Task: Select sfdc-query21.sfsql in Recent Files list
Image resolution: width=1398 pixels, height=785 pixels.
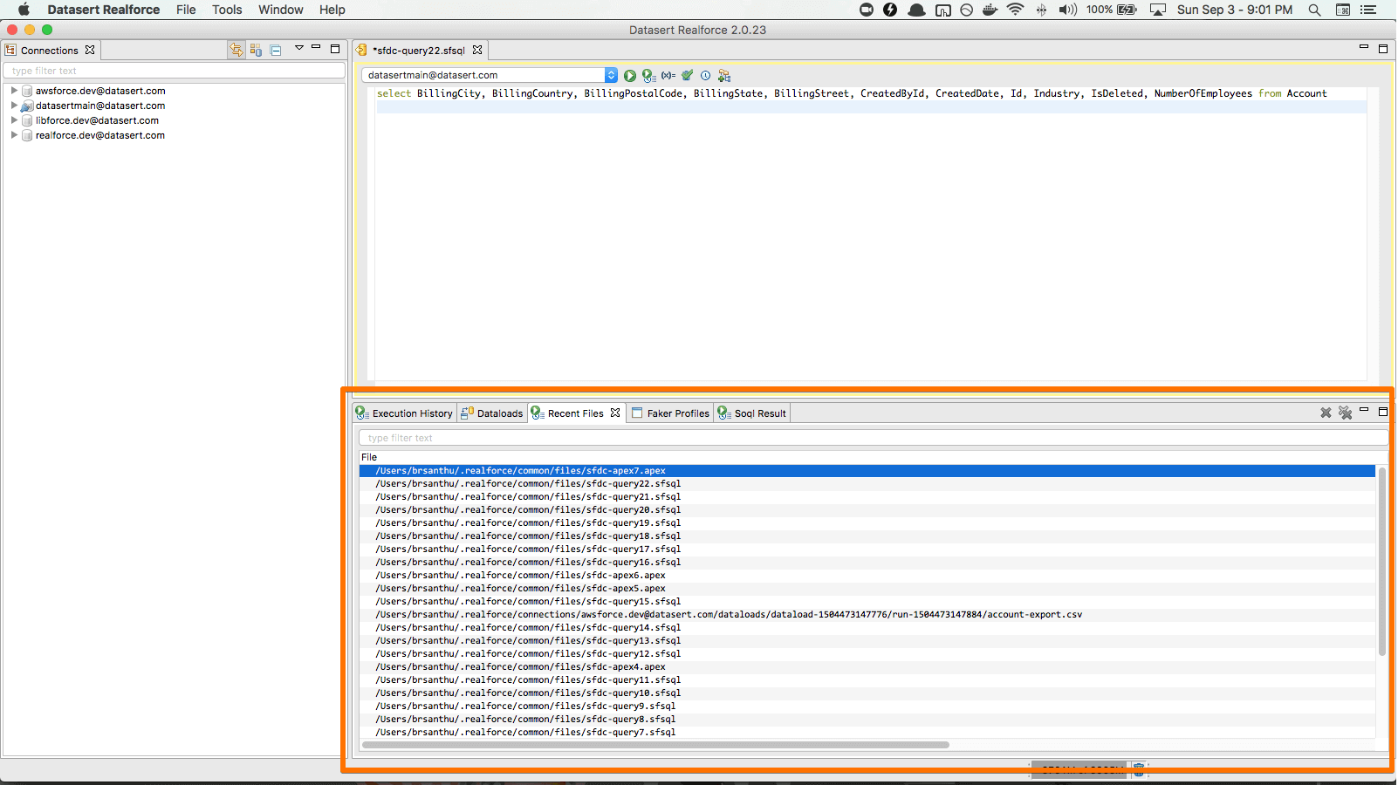Action: [528, 497]
